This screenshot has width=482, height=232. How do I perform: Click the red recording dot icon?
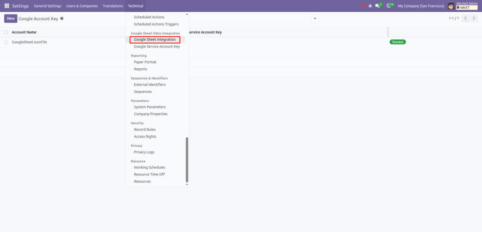(x=364, y=6)
